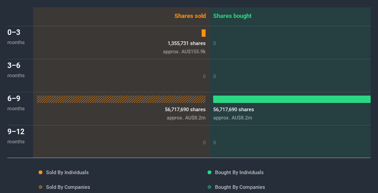Click the Sold By Individuals orange dot
Screen dimensions: 378x193
41,172
